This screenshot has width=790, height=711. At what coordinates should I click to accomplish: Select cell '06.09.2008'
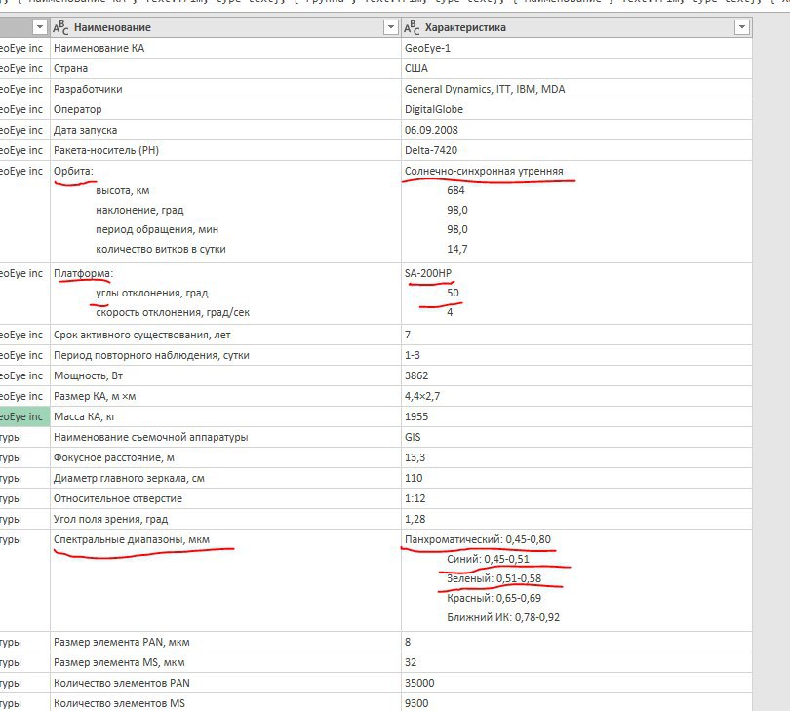pos(576,130)
